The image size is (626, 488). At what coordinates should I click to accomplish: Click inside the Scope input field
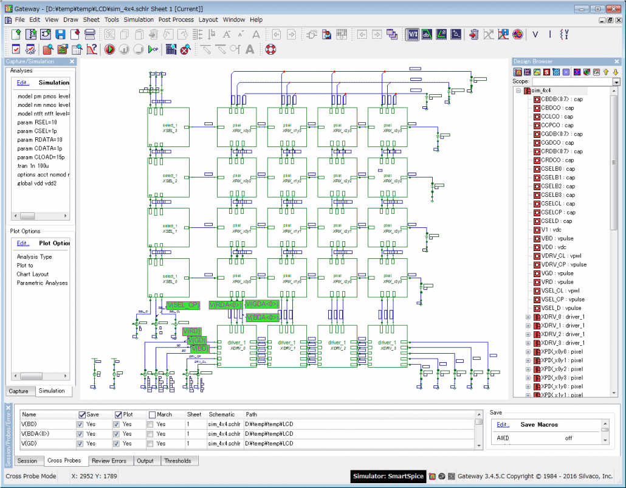(571, 81)
